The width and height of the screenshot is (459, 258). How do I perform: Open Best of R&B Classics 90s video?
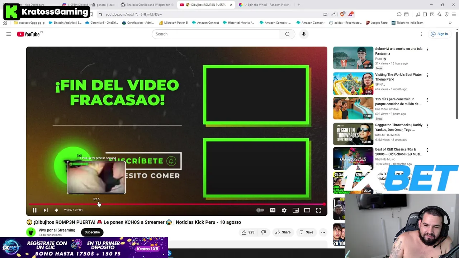398,152
